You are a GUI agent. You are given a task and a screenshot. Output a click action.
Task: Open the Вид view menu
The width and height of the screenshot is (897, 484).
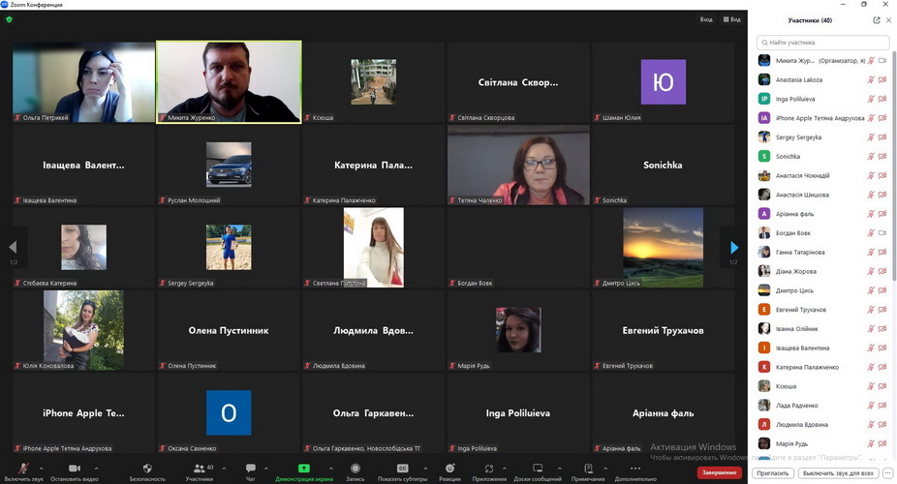pos(731,19)
